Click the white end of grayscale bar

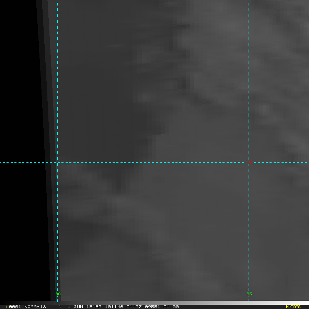pos(306,303)
